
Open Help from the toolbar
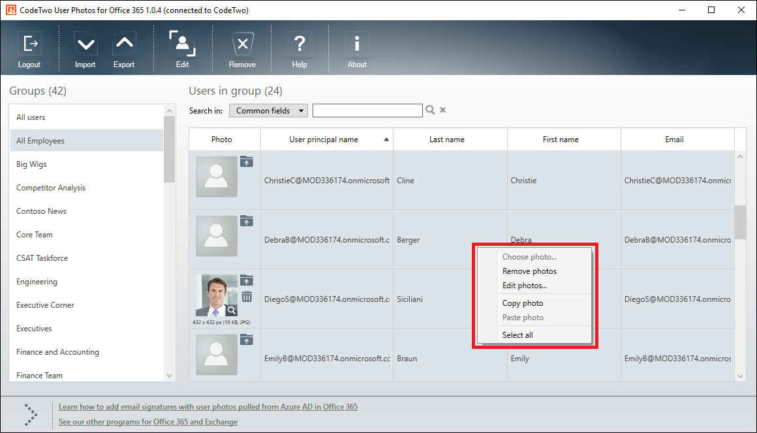300,49
